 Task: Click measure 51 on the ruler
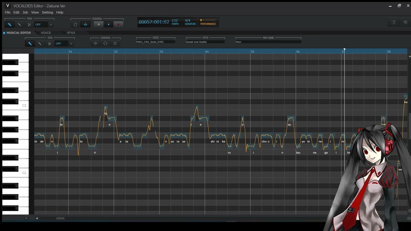tap(70, 52)
